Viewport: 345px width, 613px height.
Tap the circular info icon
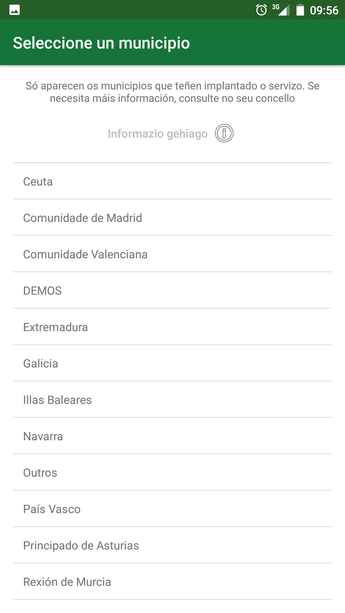(x=224, y=133)
